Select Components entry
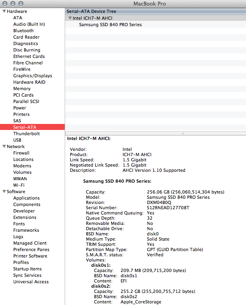Image resolution: width=246 pixels, height=305 pixels. coord(27,204)
